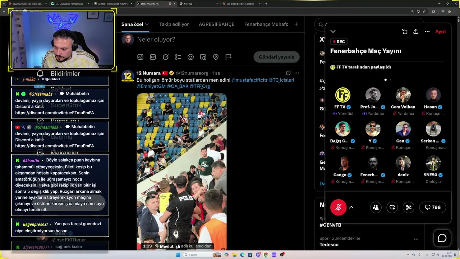This screenshot has width=460, height=259.
Task: Open more options for the Space
Action: tap(427, 32)
